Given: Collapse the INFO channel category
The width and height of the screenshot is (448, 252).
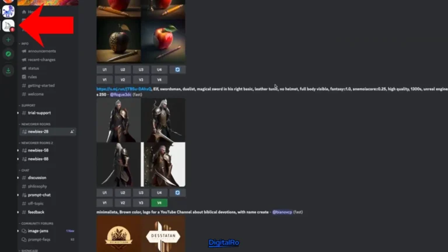Looking at the screenshot, I should [24, 44].
